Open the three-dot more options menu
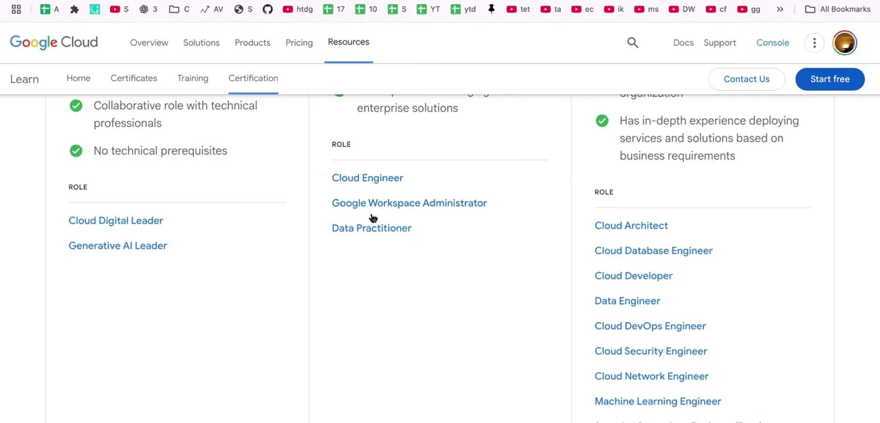 [x=814, y=43]
